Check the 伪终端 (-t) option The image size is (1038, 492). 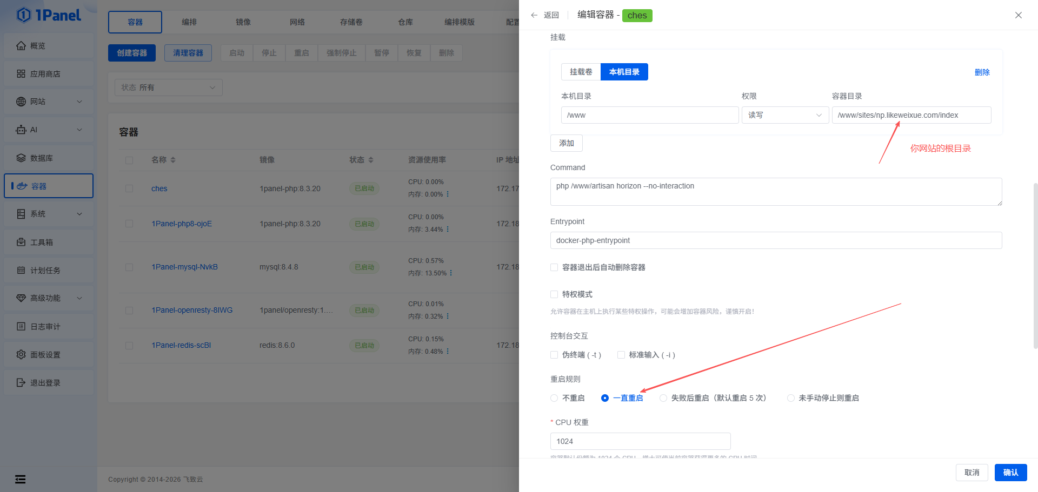pyautogui.click(x=554, y=355)
